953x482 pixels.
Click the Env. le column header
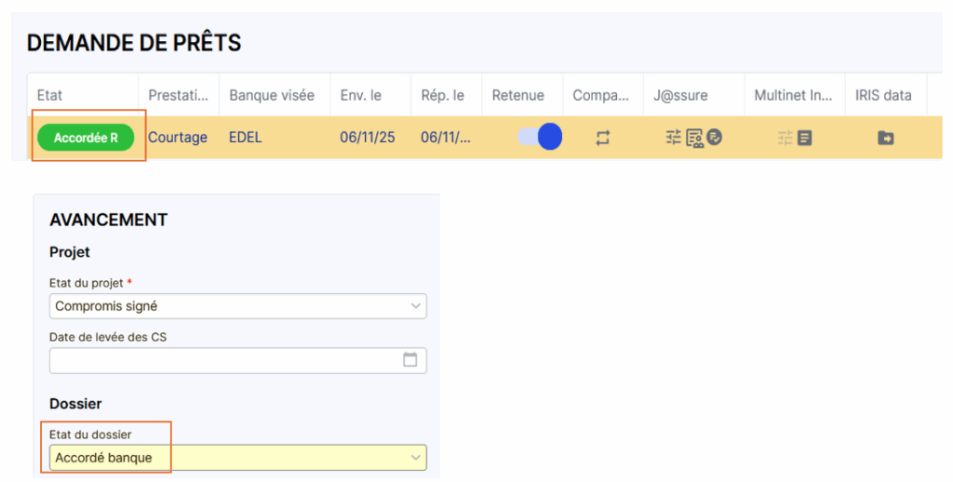360,95
